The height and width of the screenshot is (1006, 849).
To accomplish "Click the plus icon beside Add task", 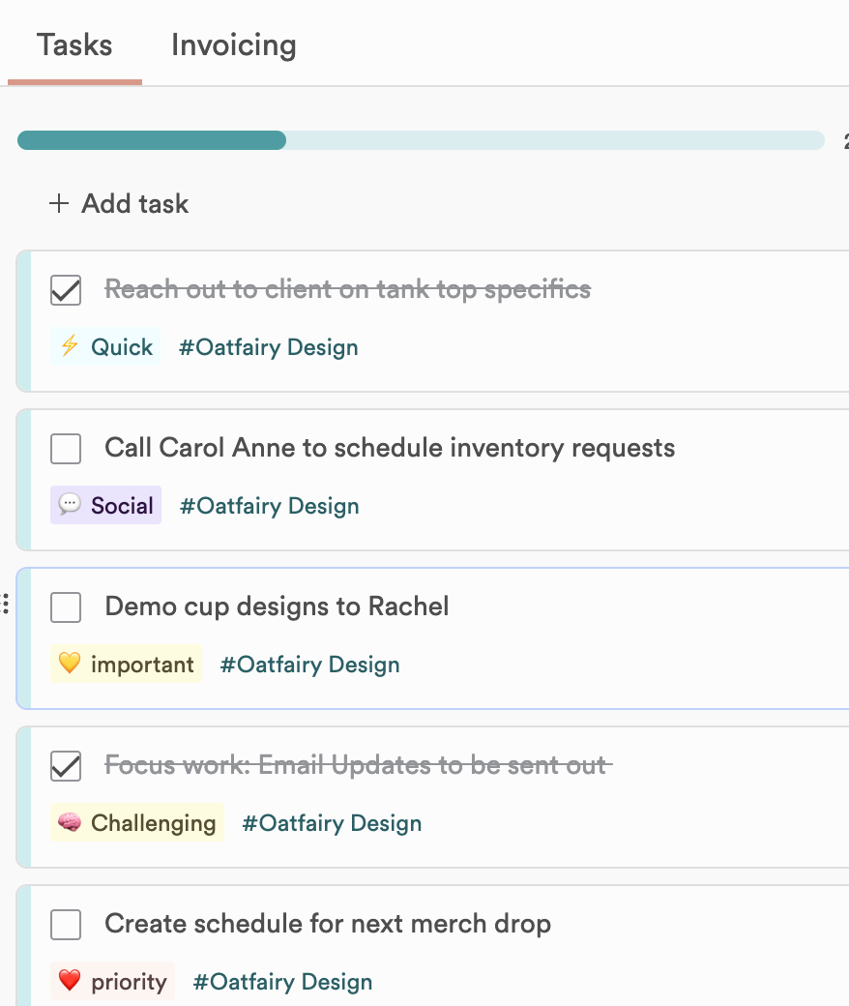I will [x=59, y=203].
